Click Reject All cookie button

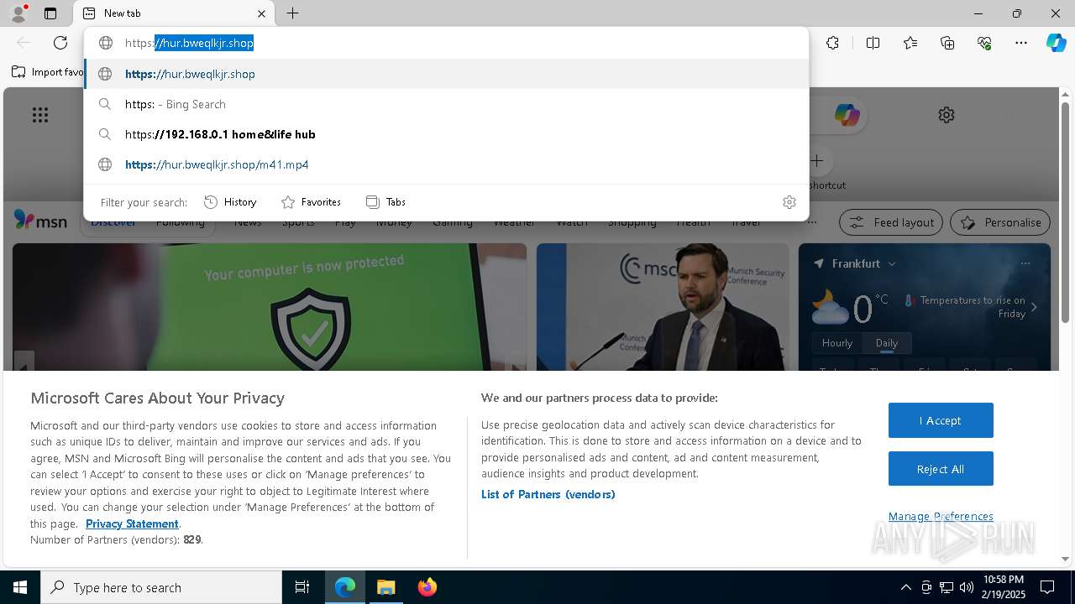[x=941, y=469]
